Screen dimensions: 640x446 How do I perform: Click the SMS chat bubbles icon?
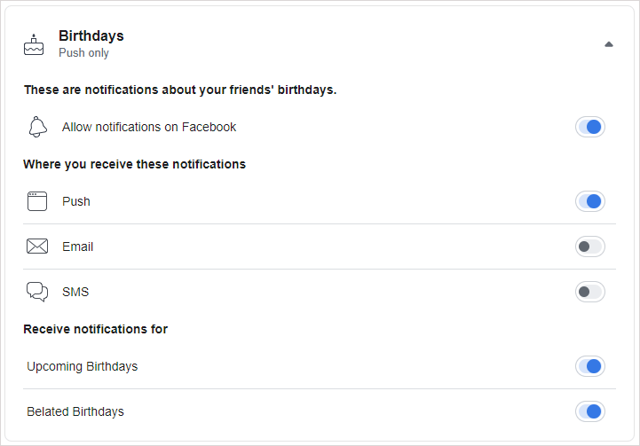click(x=37, y=292)
